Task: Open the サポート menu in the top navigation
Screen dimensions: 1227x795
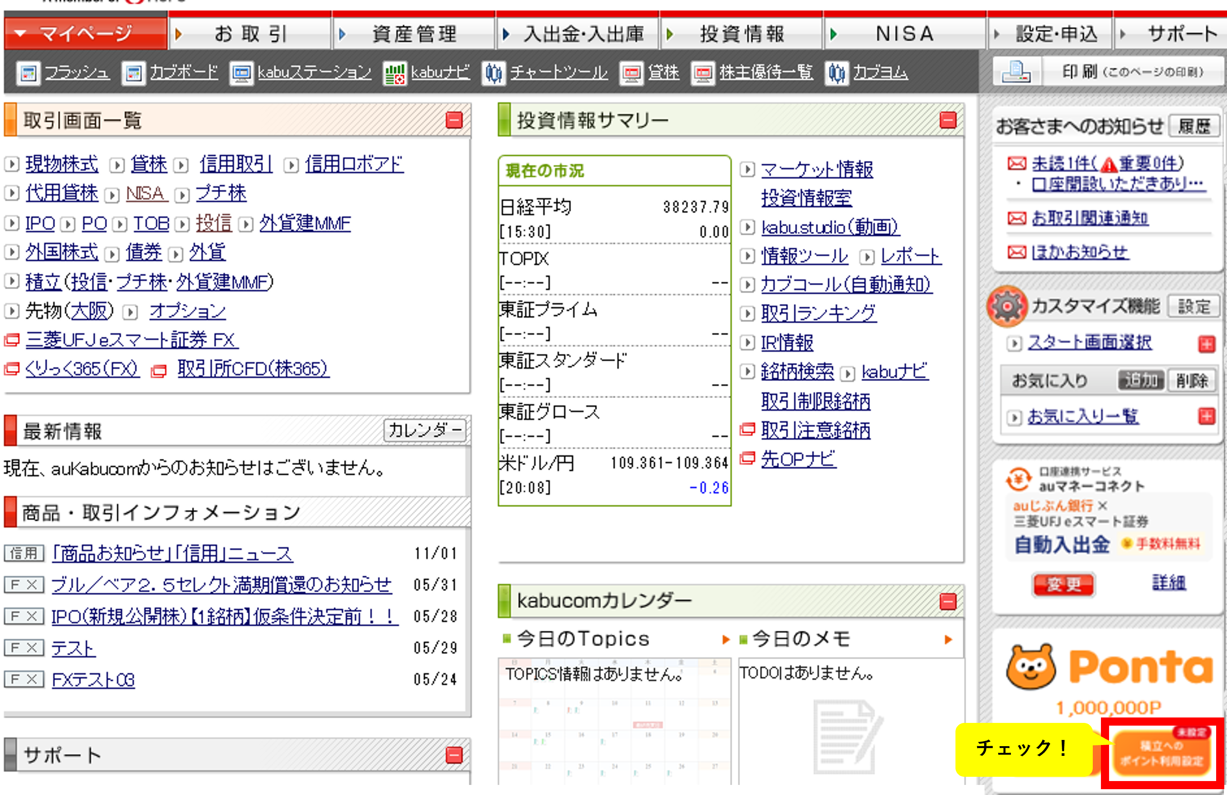Action: 1171,33
